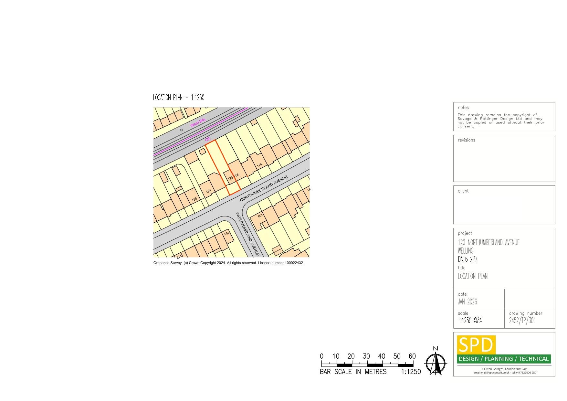Image resolution: width=567 pixels, height=401 pixels.
Task: Select the magenta Ward Bdy label
Action: pyautogui.click(x=198, y=123)
